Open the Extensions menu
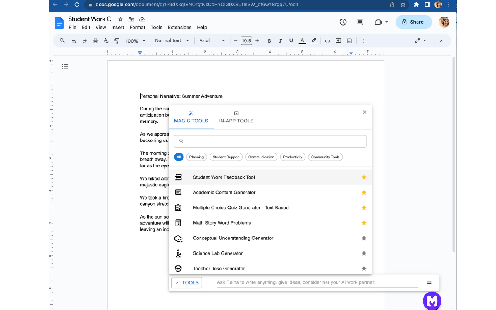Viewport: 496px width, 310px height. [x=179, y=28]
